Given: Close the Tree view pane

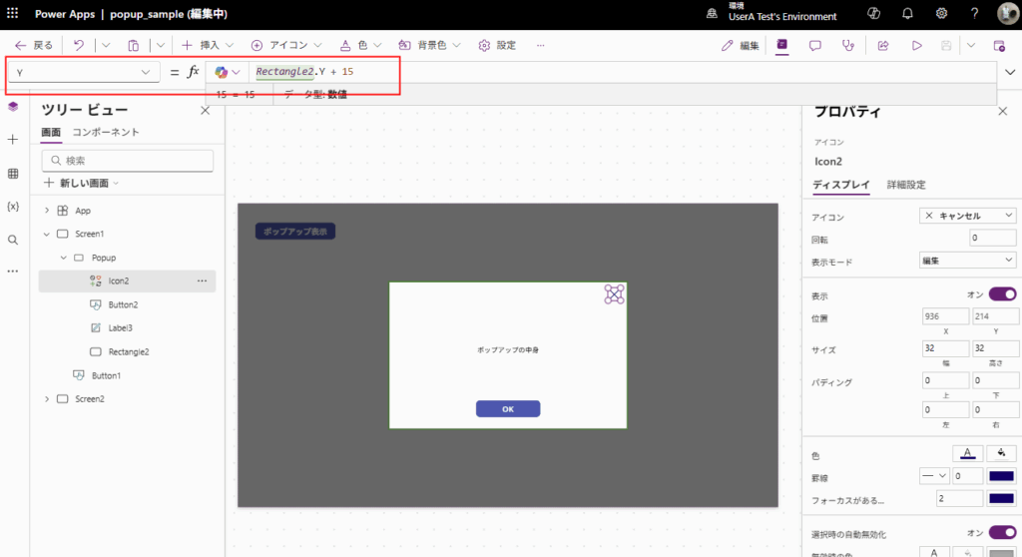Looking at the screenshot, I should pyautogui.click(x=206, y=110).
